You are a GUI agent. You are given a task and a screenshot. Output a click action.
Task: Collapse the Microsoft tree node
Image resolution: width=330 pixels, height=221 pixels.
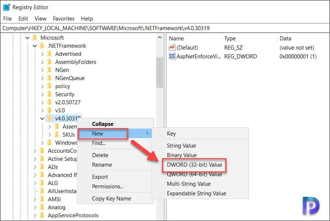point(27,38)
